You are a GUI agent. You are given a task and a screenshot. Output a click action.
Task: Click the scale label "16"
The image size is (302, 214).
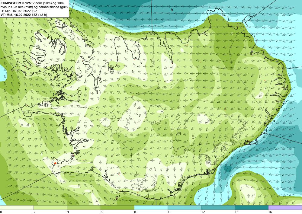270,212
